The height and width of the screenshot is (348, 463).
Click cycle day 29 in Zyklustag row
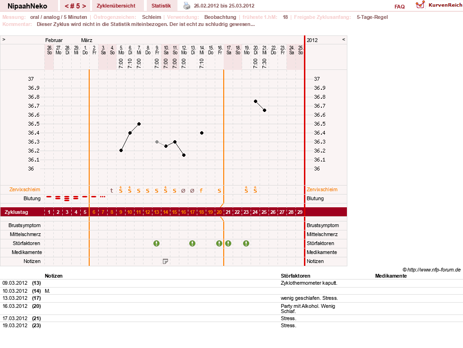pos(300,212)
